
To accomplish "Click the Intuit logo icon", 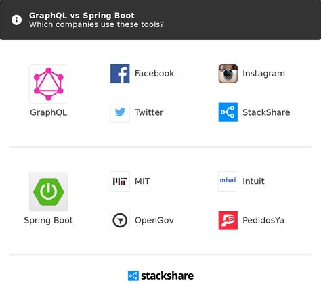I will point(228,181).
